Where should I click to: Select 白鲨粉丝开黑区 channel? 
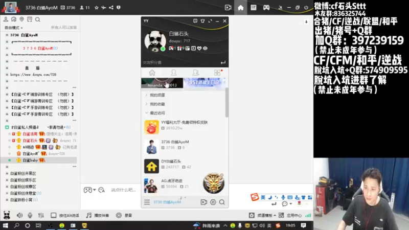pos(23,173)
